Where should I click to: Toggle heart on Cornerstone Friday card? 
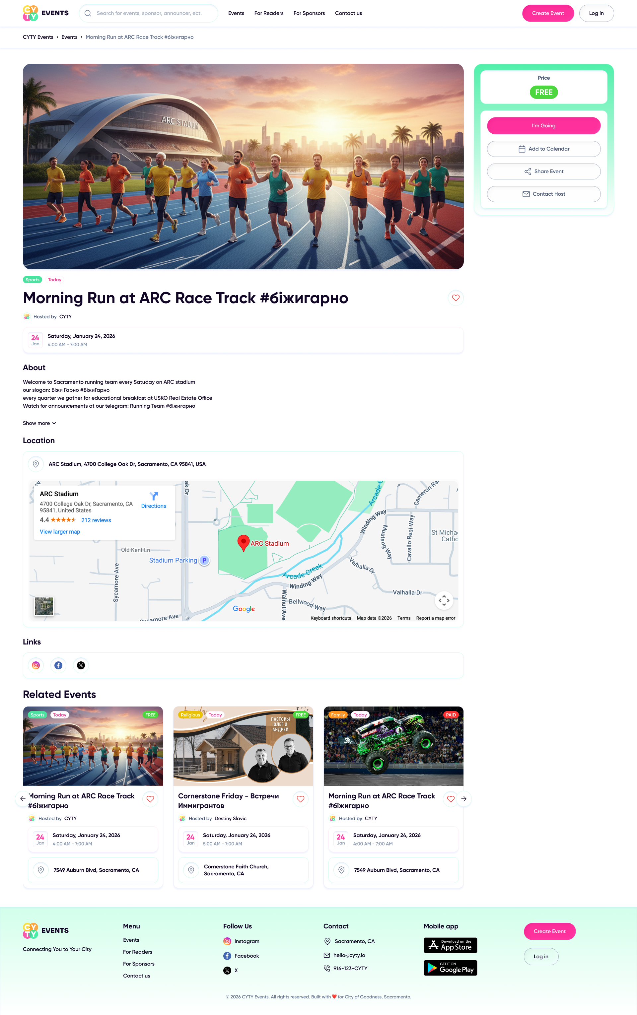(300, 798)
